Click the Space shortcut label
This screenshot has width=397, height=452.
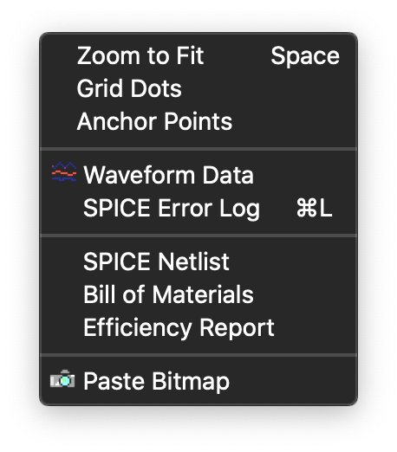pyautogui.click(x=305, y=56)
